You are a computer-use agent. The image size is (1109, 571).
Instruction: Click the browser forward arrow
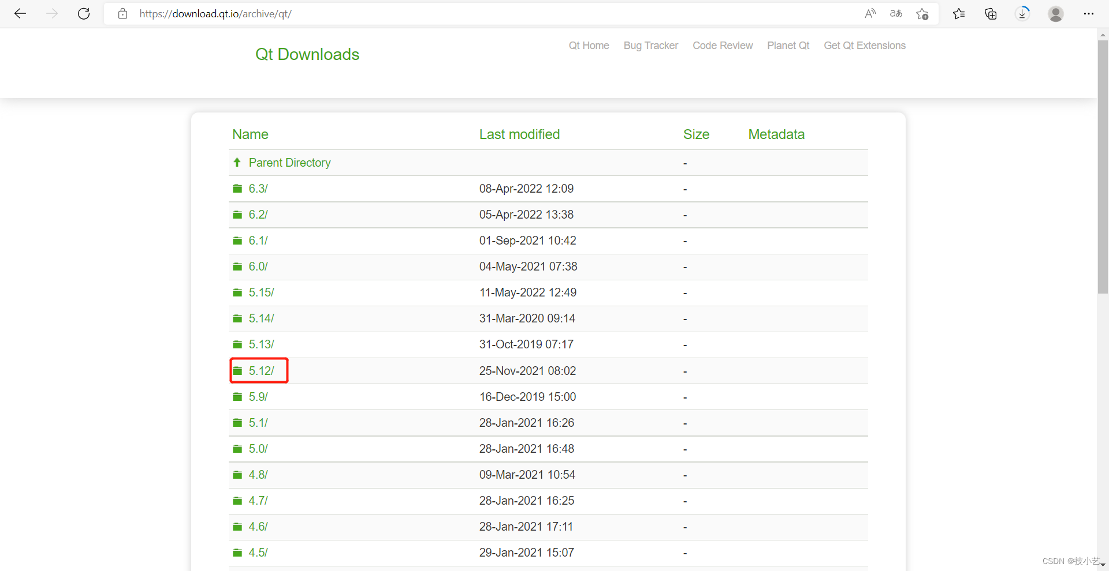coord(52,14)
